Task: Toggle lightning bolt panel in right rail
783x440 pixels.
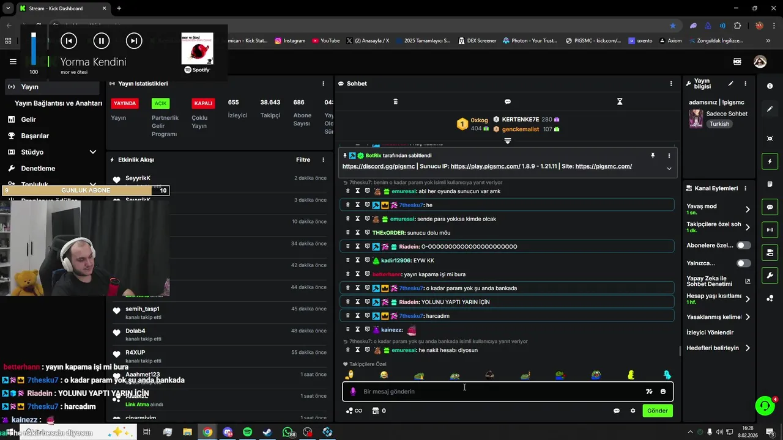Action: pos(770,161)
